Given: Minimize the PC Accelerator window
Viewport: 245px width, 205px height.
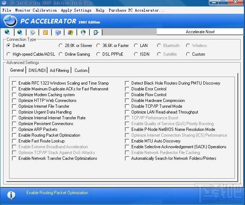Looking at the screenshot, I should pos(214,3).
